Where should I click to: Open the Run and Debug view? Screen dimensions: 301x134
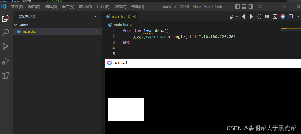click(5, 61)
